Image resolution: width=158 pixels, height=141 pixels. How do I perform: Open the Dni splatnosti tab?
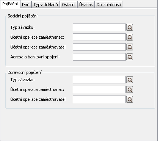(109, 5)
